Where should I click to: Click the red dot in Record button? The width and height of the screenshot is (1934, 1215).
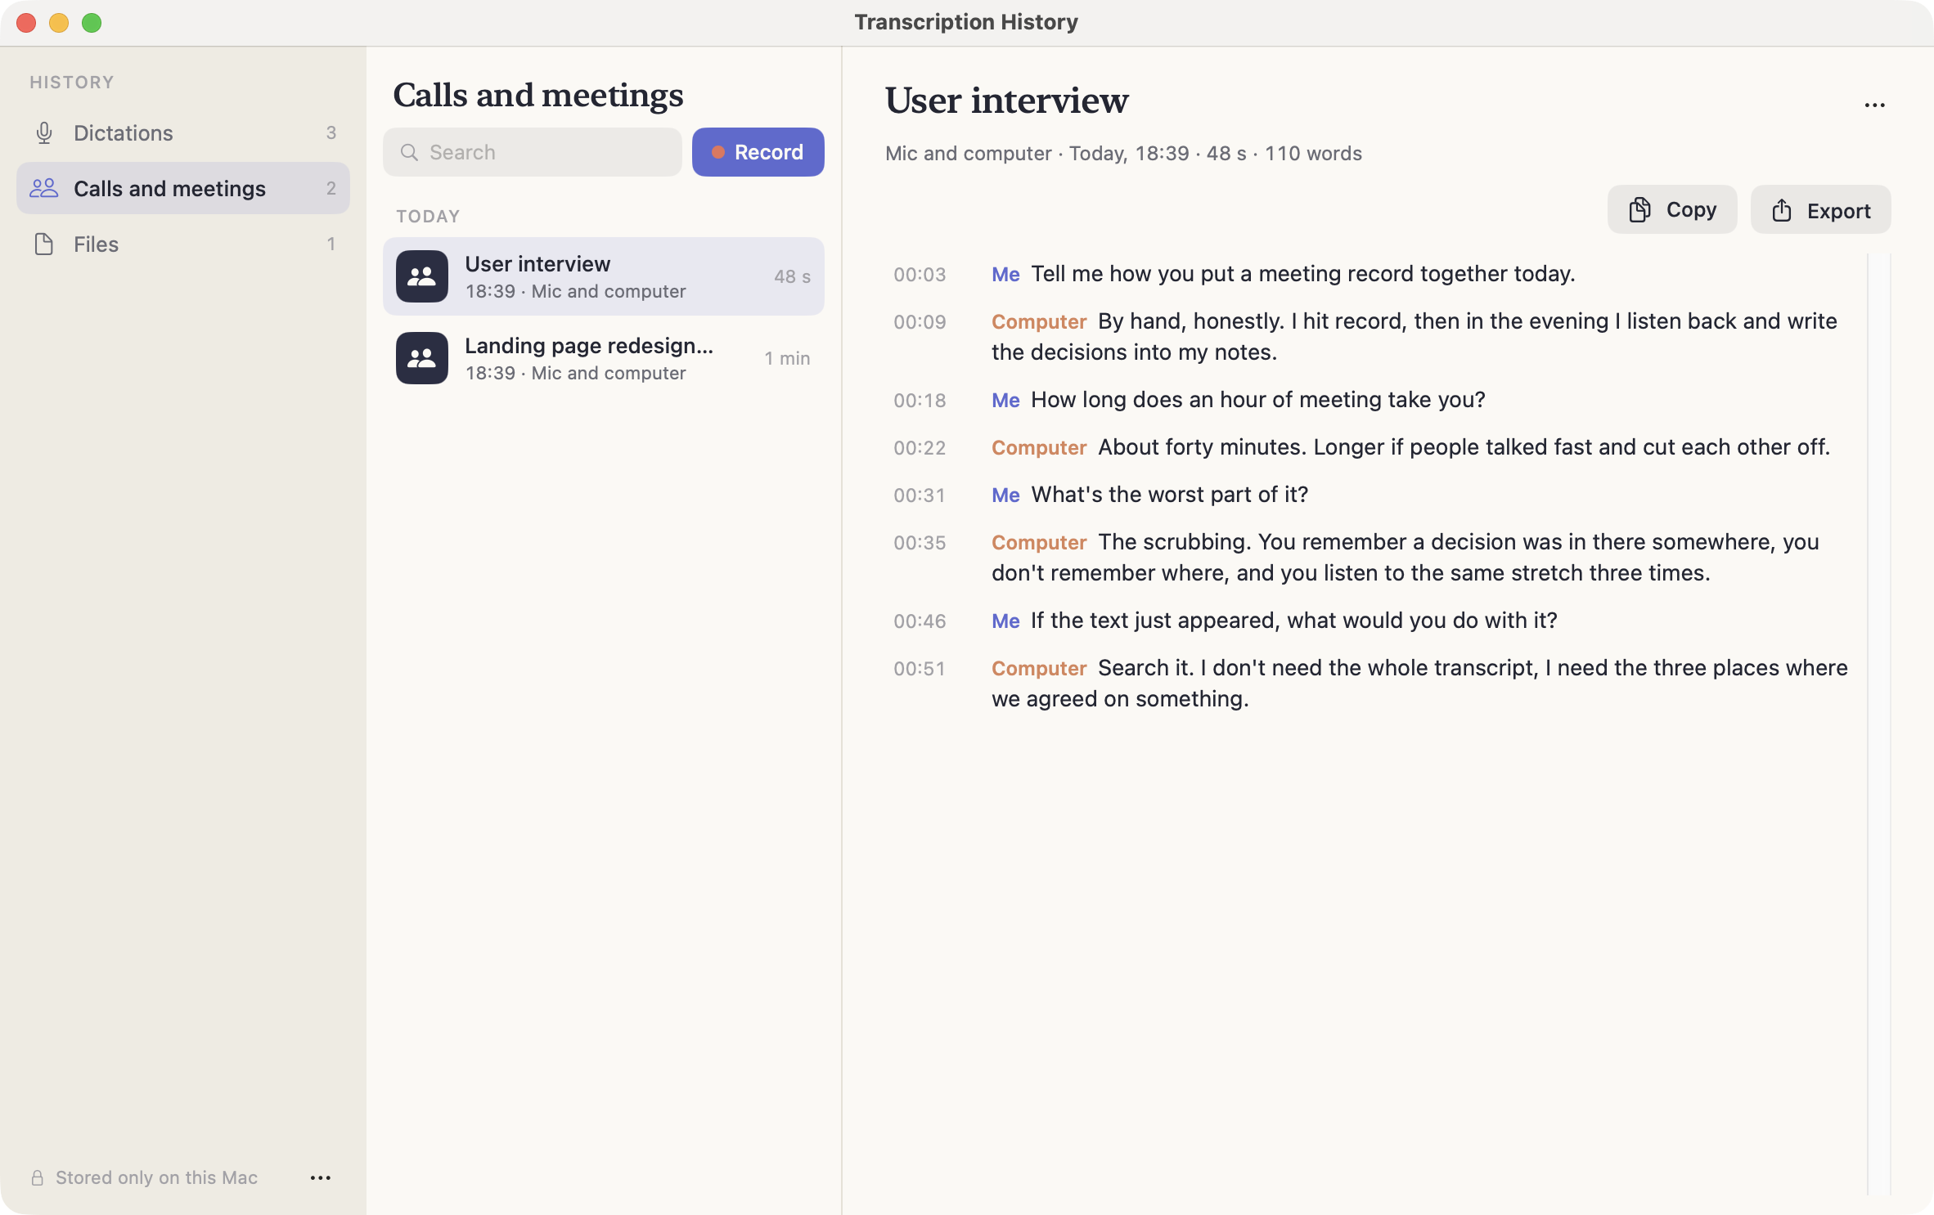point(717,152)
